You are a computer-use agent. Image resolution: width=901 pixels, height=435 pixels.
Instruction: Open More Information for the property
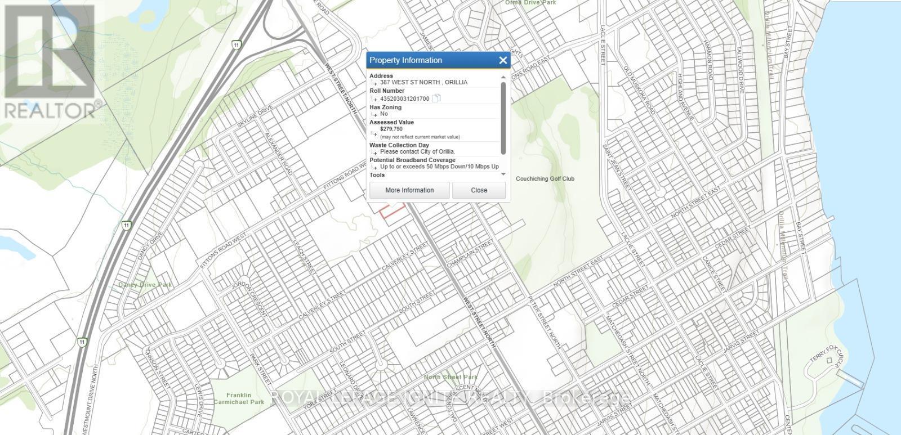[409, 190]
